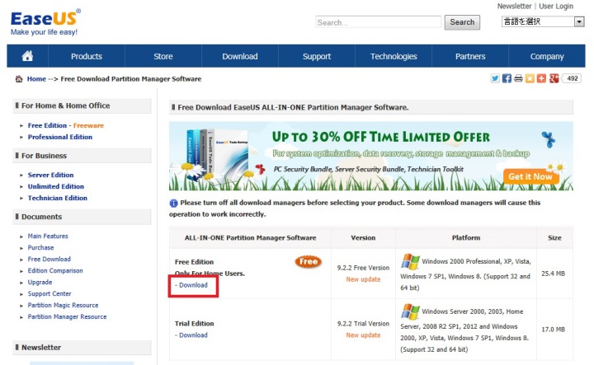This screenshot has height=365, width=594.
Task: Open Upgrade sidebar link
Action: tap(40, 282)
